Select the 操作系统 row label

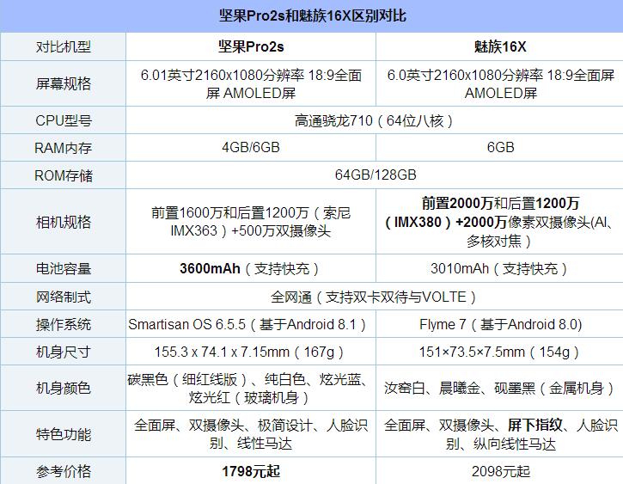[x=64, y=324]
